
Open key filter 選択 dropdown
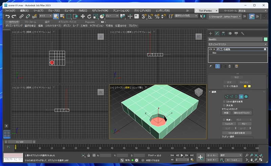point(231,155)
